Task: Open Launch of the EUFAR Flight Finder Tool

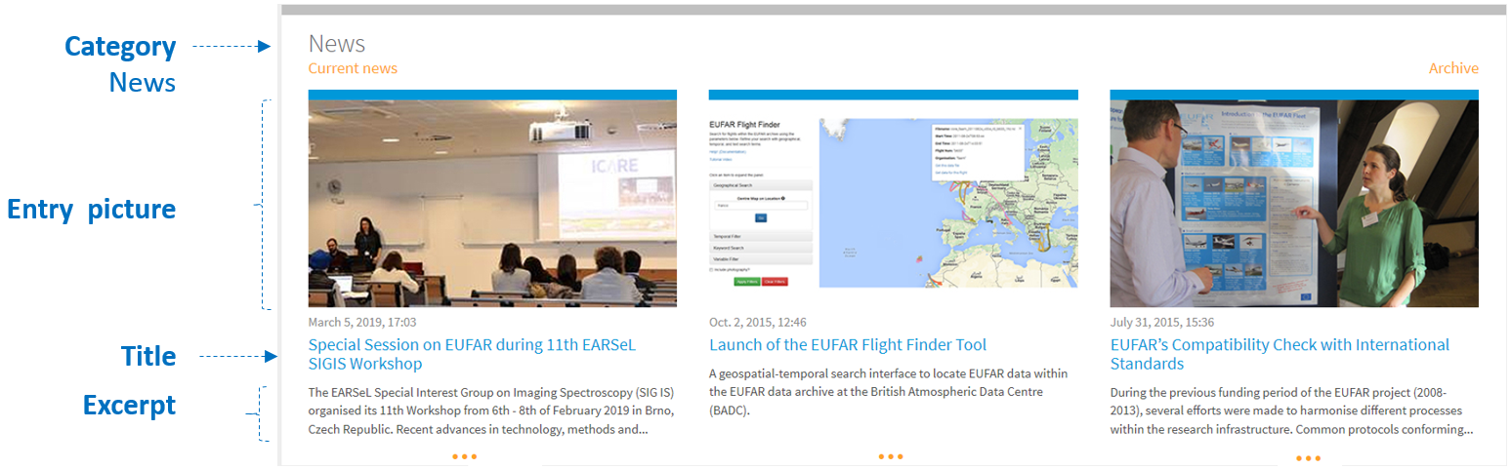Action: pyautogui.click(x=847, y=345)
